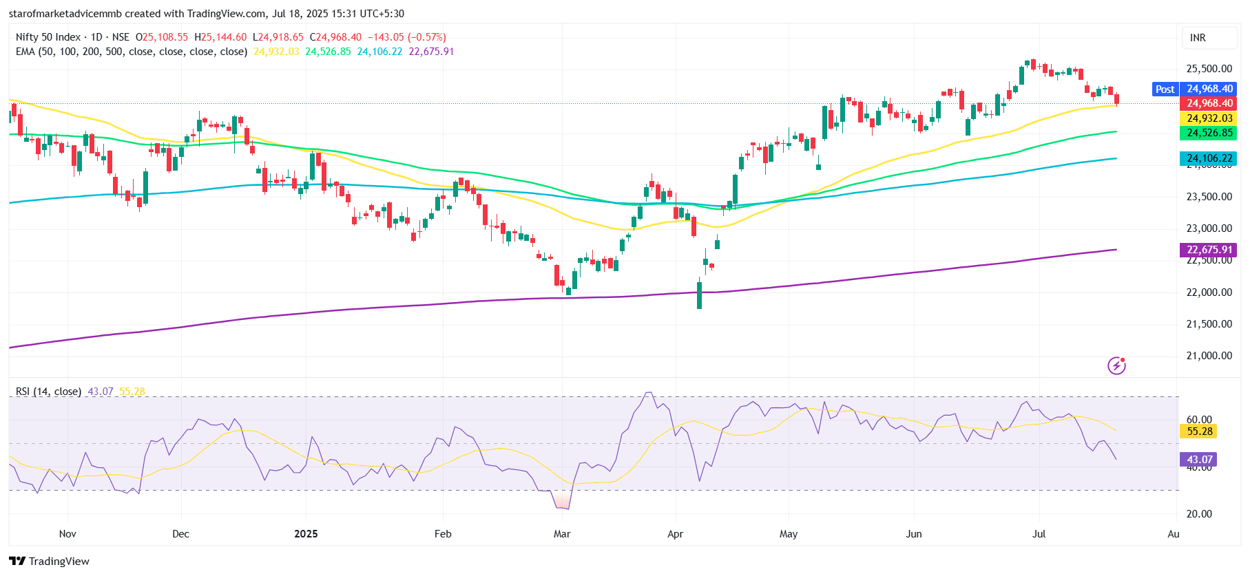The width and height of the screenshot is (1250, 576).
Task: Click the 23,500.00 price axis label
Action: (1209, 197)
